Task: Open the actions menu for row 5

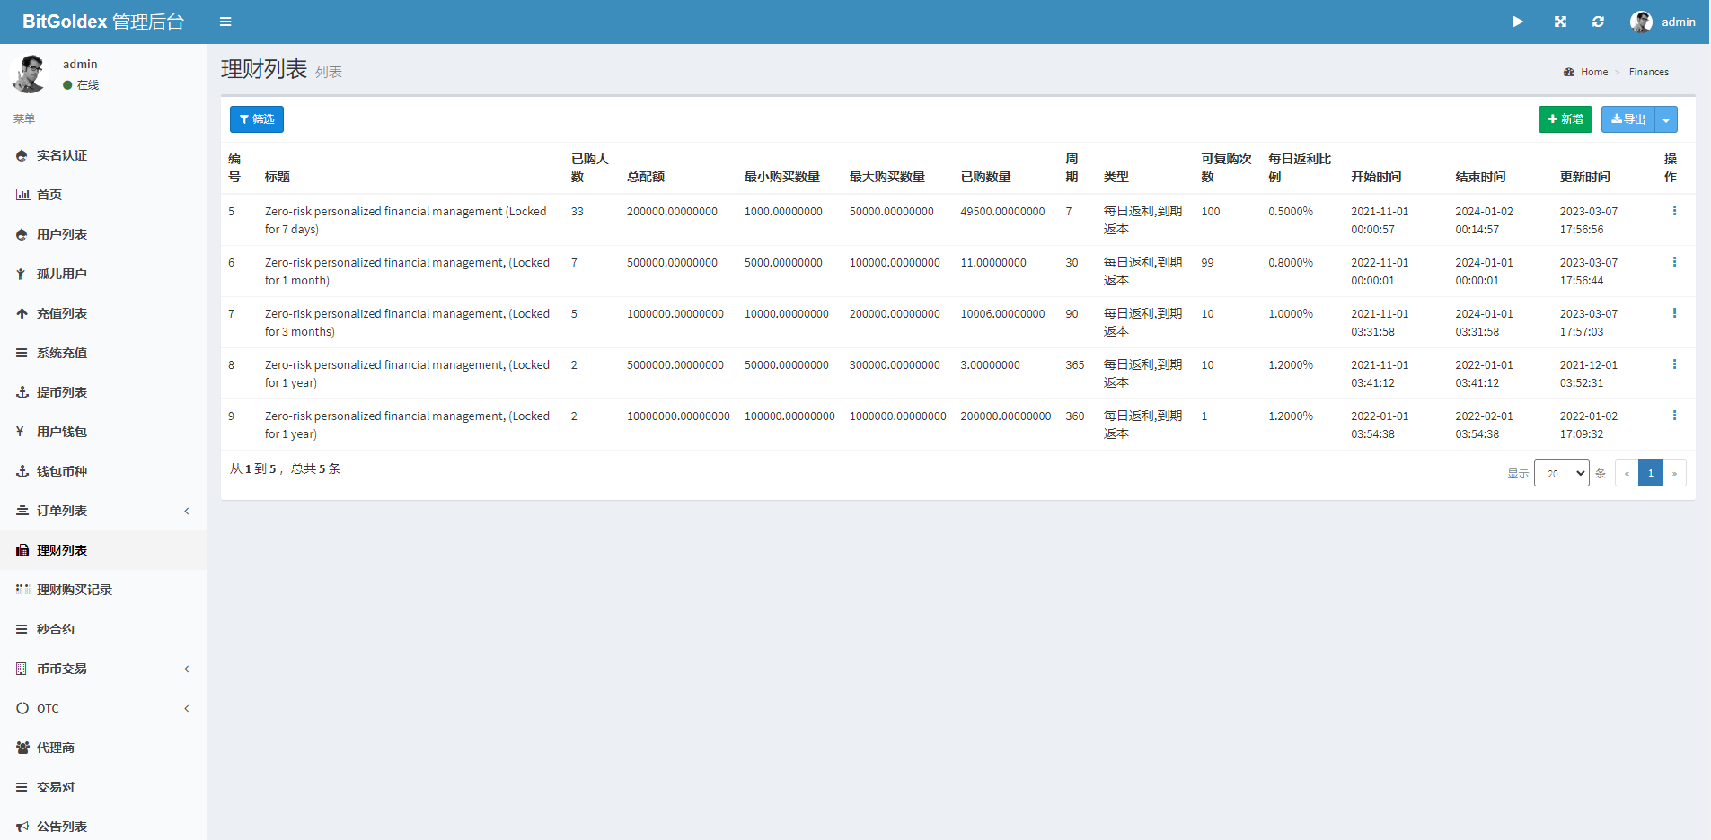Action: click(1673, 211)
